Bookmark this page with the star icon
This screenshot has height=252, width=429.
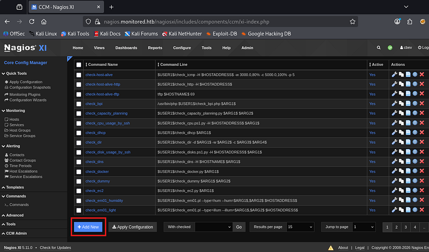(x=352, y=22)
